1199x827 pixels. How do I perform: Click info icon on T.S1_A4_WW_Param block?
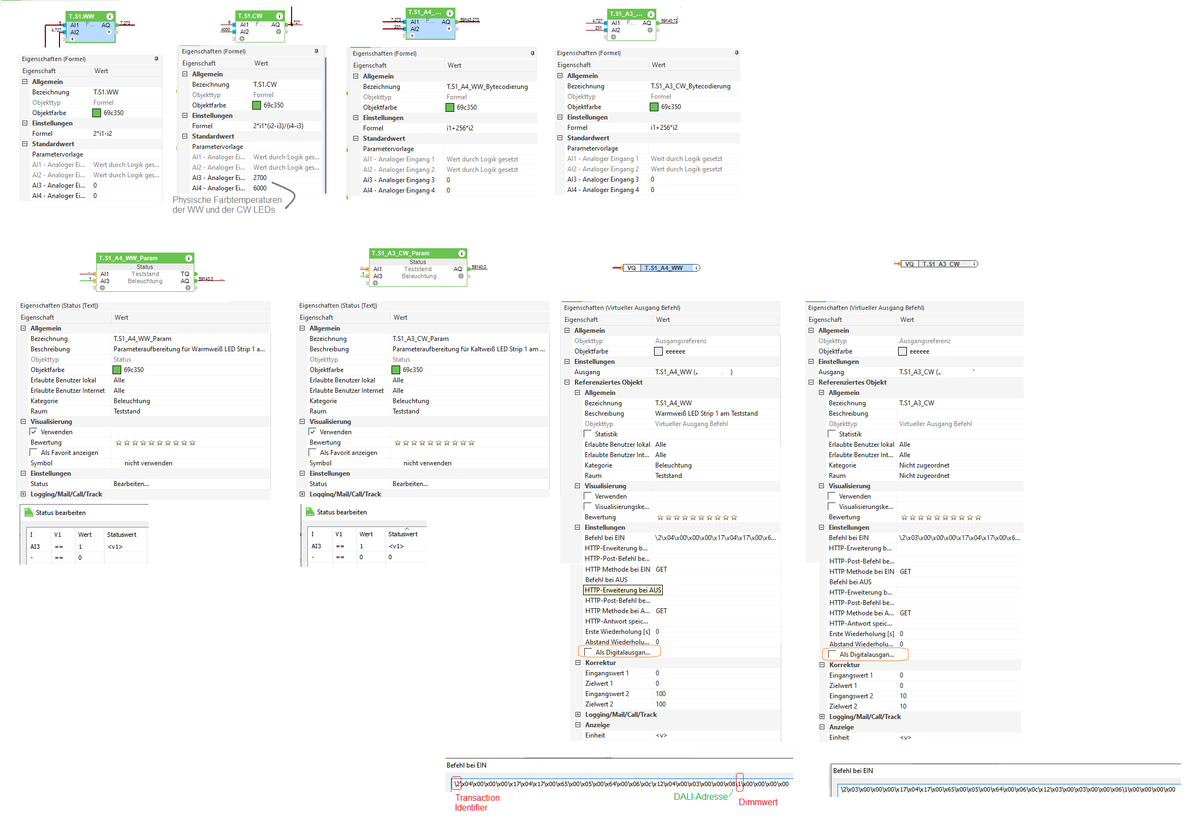188,258
